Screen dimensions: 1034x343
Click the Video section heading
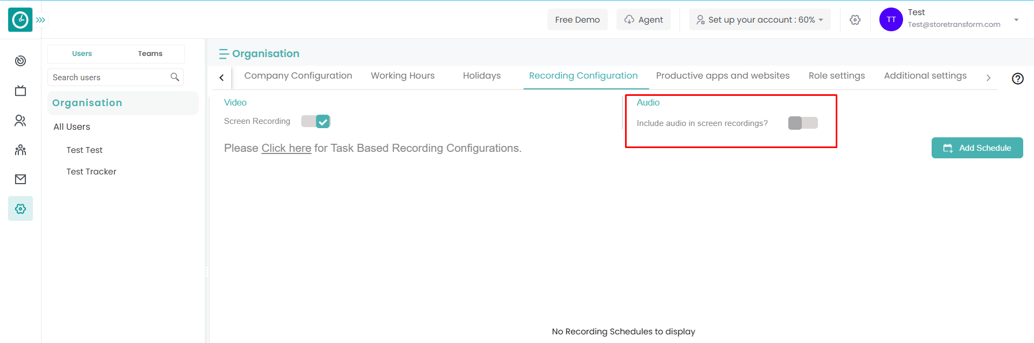tap(235, 102)
